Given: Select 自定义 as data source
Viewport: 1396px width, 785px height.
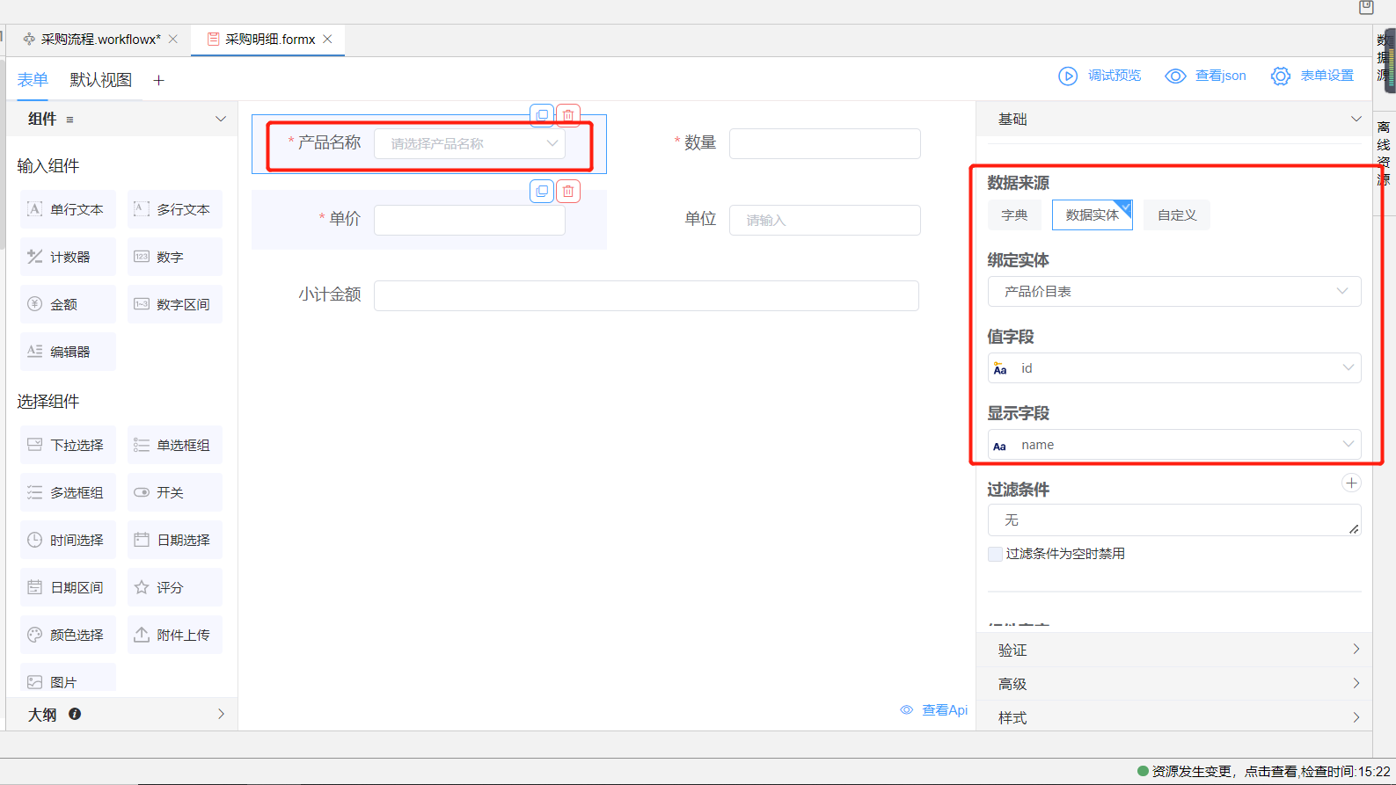Looking at the screenshot, I should (x=1176, y=215).
